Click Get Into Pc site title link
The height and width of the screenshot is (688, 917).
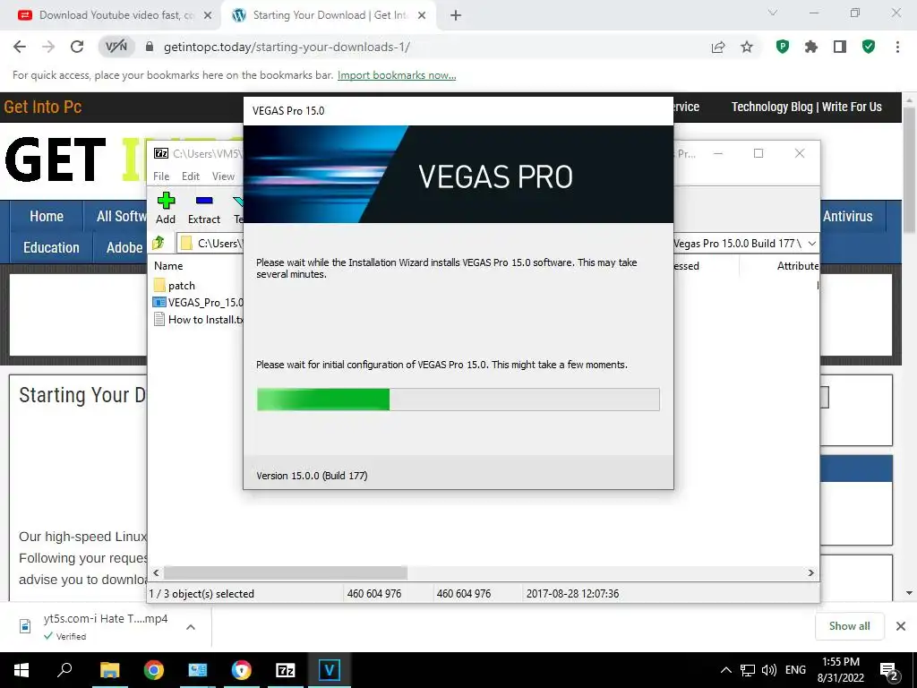(x=43, y=107)
